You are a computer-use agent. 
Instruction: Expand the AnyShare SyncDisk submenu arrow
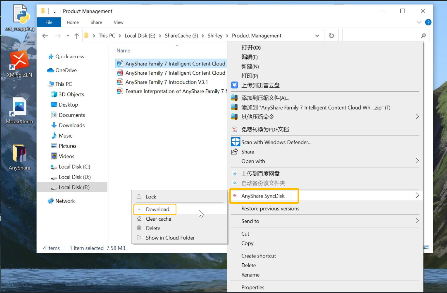(417, 196)
